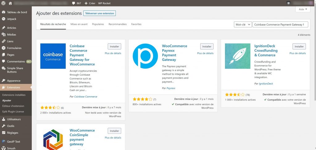Click the WordPress logo in admin bar
The image size is (316, 150).
[4, 3]
